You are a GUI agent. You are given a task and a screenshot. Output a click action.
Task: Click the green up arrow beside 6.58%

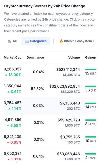click(x=8, y=126)
